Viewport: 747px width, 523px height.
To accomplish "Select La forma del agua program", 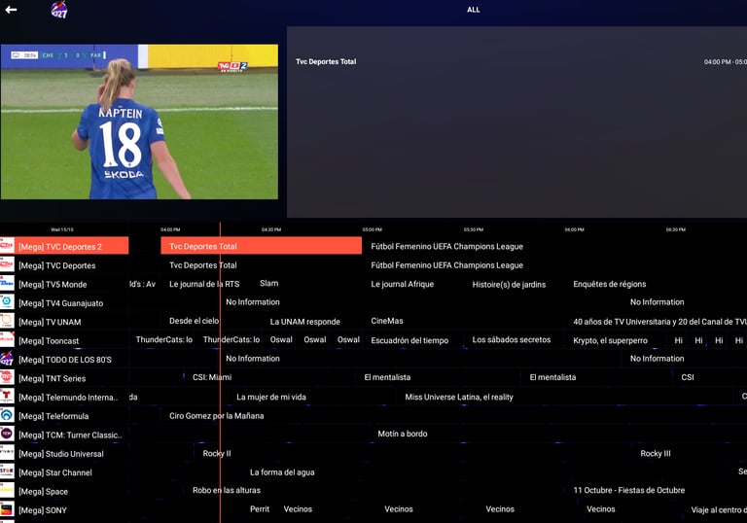I will click(282, 472).
